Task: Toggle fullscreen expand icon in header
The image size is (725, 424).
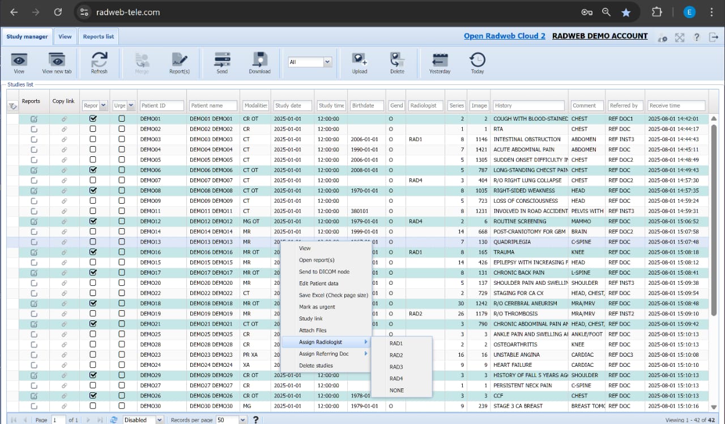Action: click(x=680, y=37)
